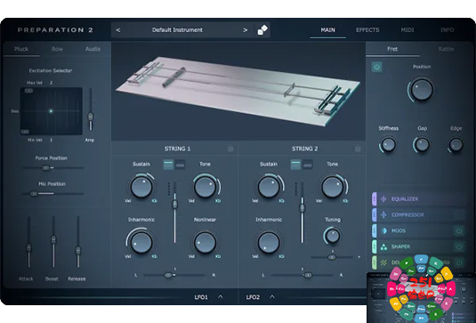Viewport: 476px width, 323px height.
Task: Click the random dice preset icon
Action: click(262, 29)
